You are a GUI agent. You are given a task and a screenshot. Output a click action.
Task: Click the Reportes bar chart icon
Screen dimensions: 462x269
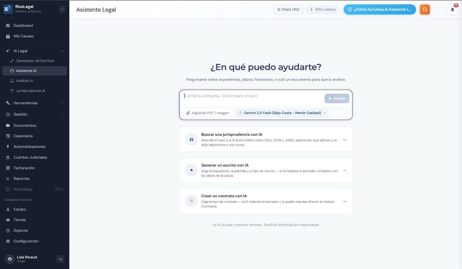pyautogui.click(x=8, y=179)
